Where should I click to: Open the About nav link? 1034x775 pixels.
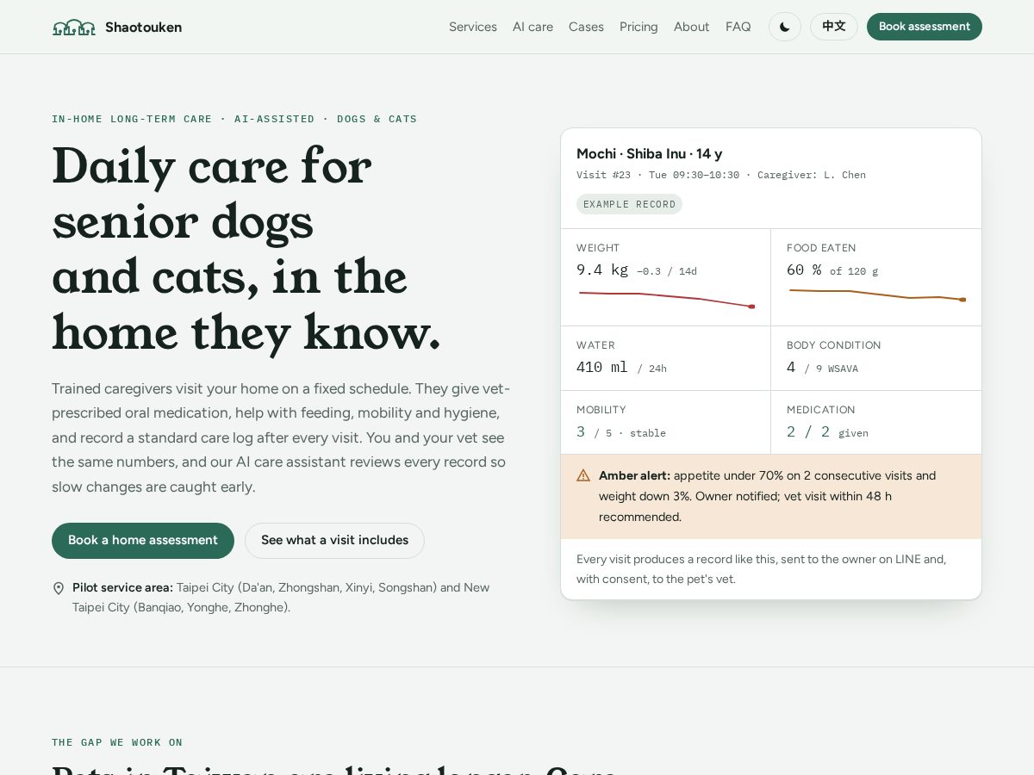tap(691, 27)
